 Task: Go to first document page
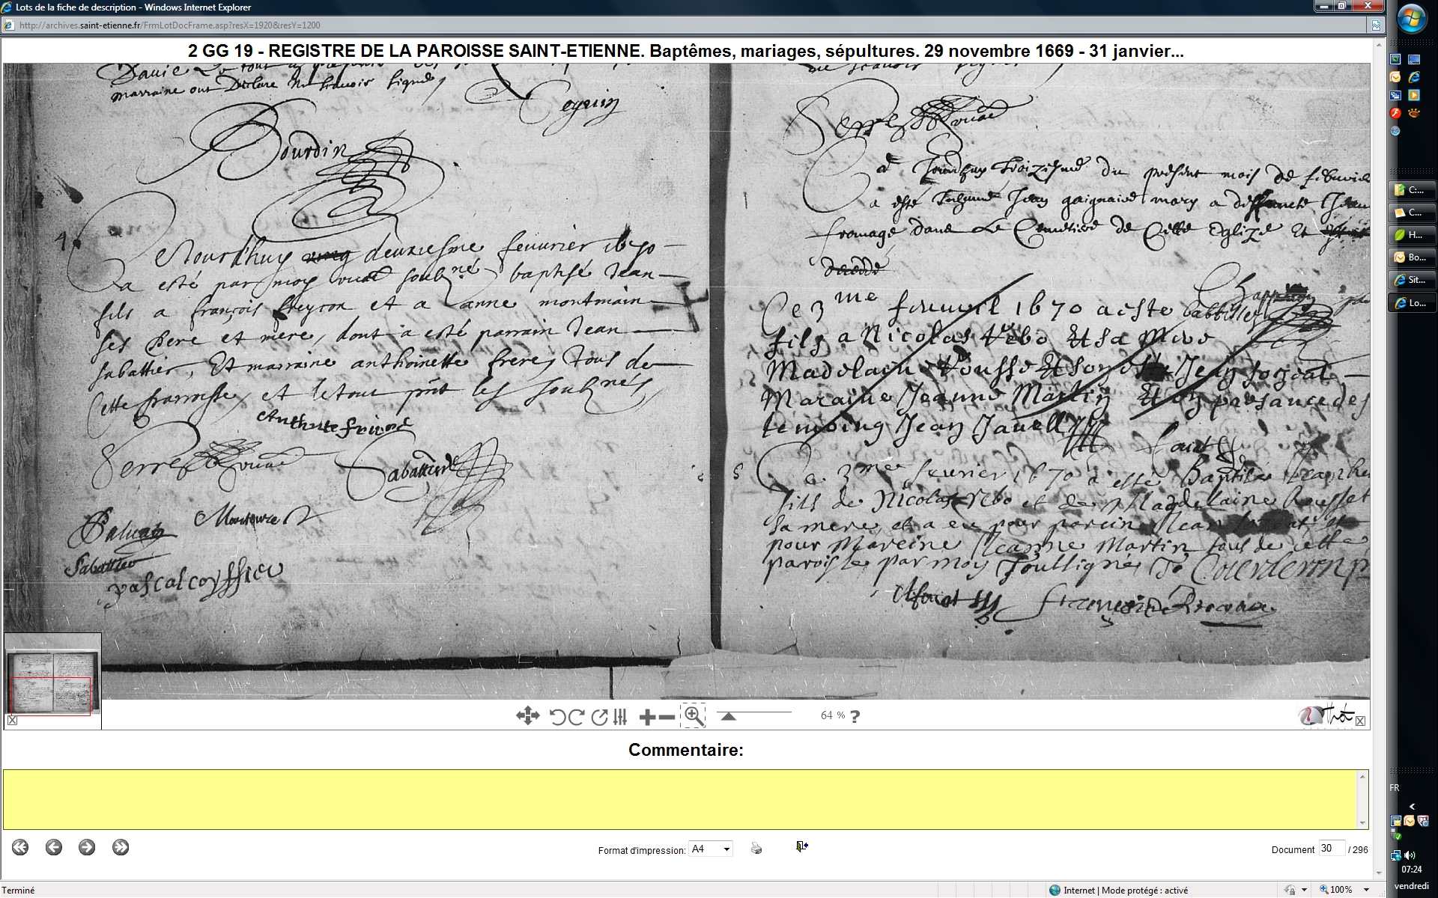click(x=20, y=847)
